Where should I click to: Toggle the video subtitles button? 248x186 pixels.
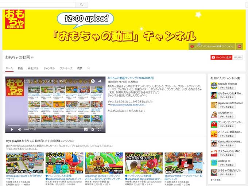86,130
